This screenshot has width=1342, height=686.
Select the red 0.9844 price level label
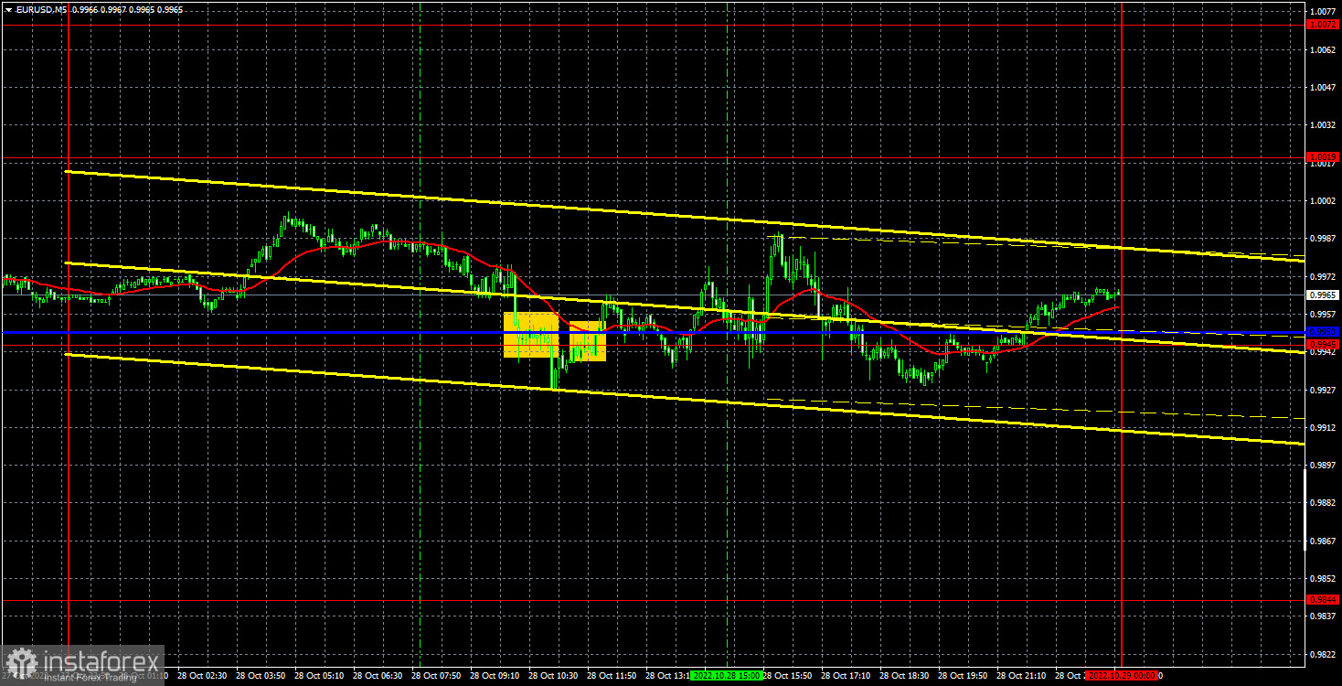[x=1323, y=600]
